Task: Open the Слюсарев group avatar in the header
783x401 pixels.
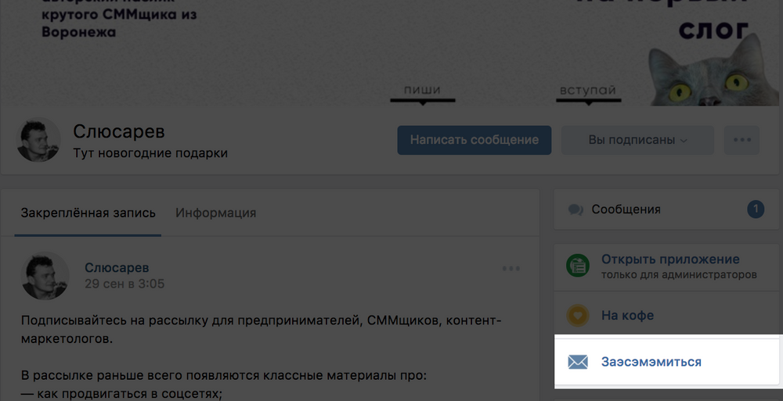Action: coord(38,141)
